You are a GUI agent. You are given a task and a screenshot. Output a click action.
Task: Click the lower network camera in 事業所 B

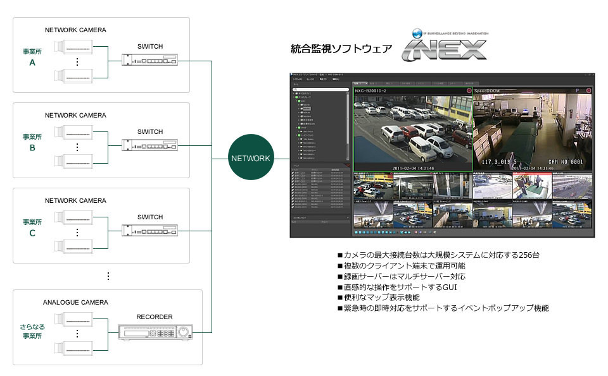click(73, 162)
